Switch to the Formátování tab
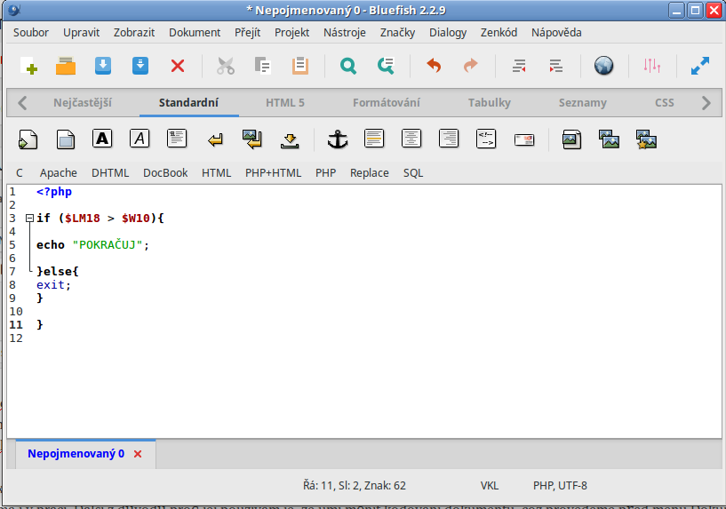The image size is (726, 509). (x=387, y=103)
